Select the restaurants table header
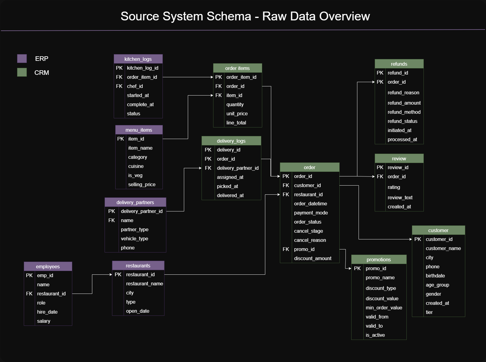The height and width of the screenshot is (362, 486). tap(138, 266)
